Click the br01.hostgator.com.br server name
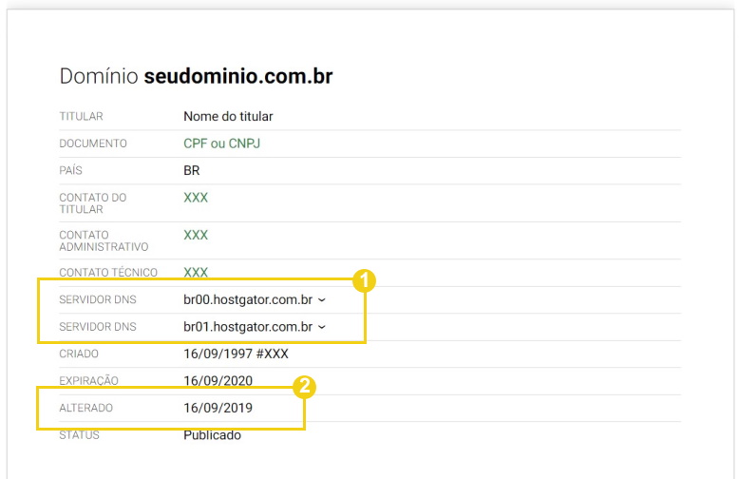The height and width of the screenshot is (479, 739). (248, 327)
